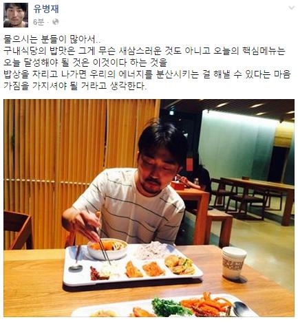This screenshot has width=298, height=324.
Task: Click the text line 물으시는 분들이 많아서..
Action: [x=52, y=39]
